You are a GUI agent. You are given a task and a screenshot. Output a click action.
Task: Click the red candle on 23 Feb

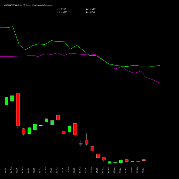[75, 129]
